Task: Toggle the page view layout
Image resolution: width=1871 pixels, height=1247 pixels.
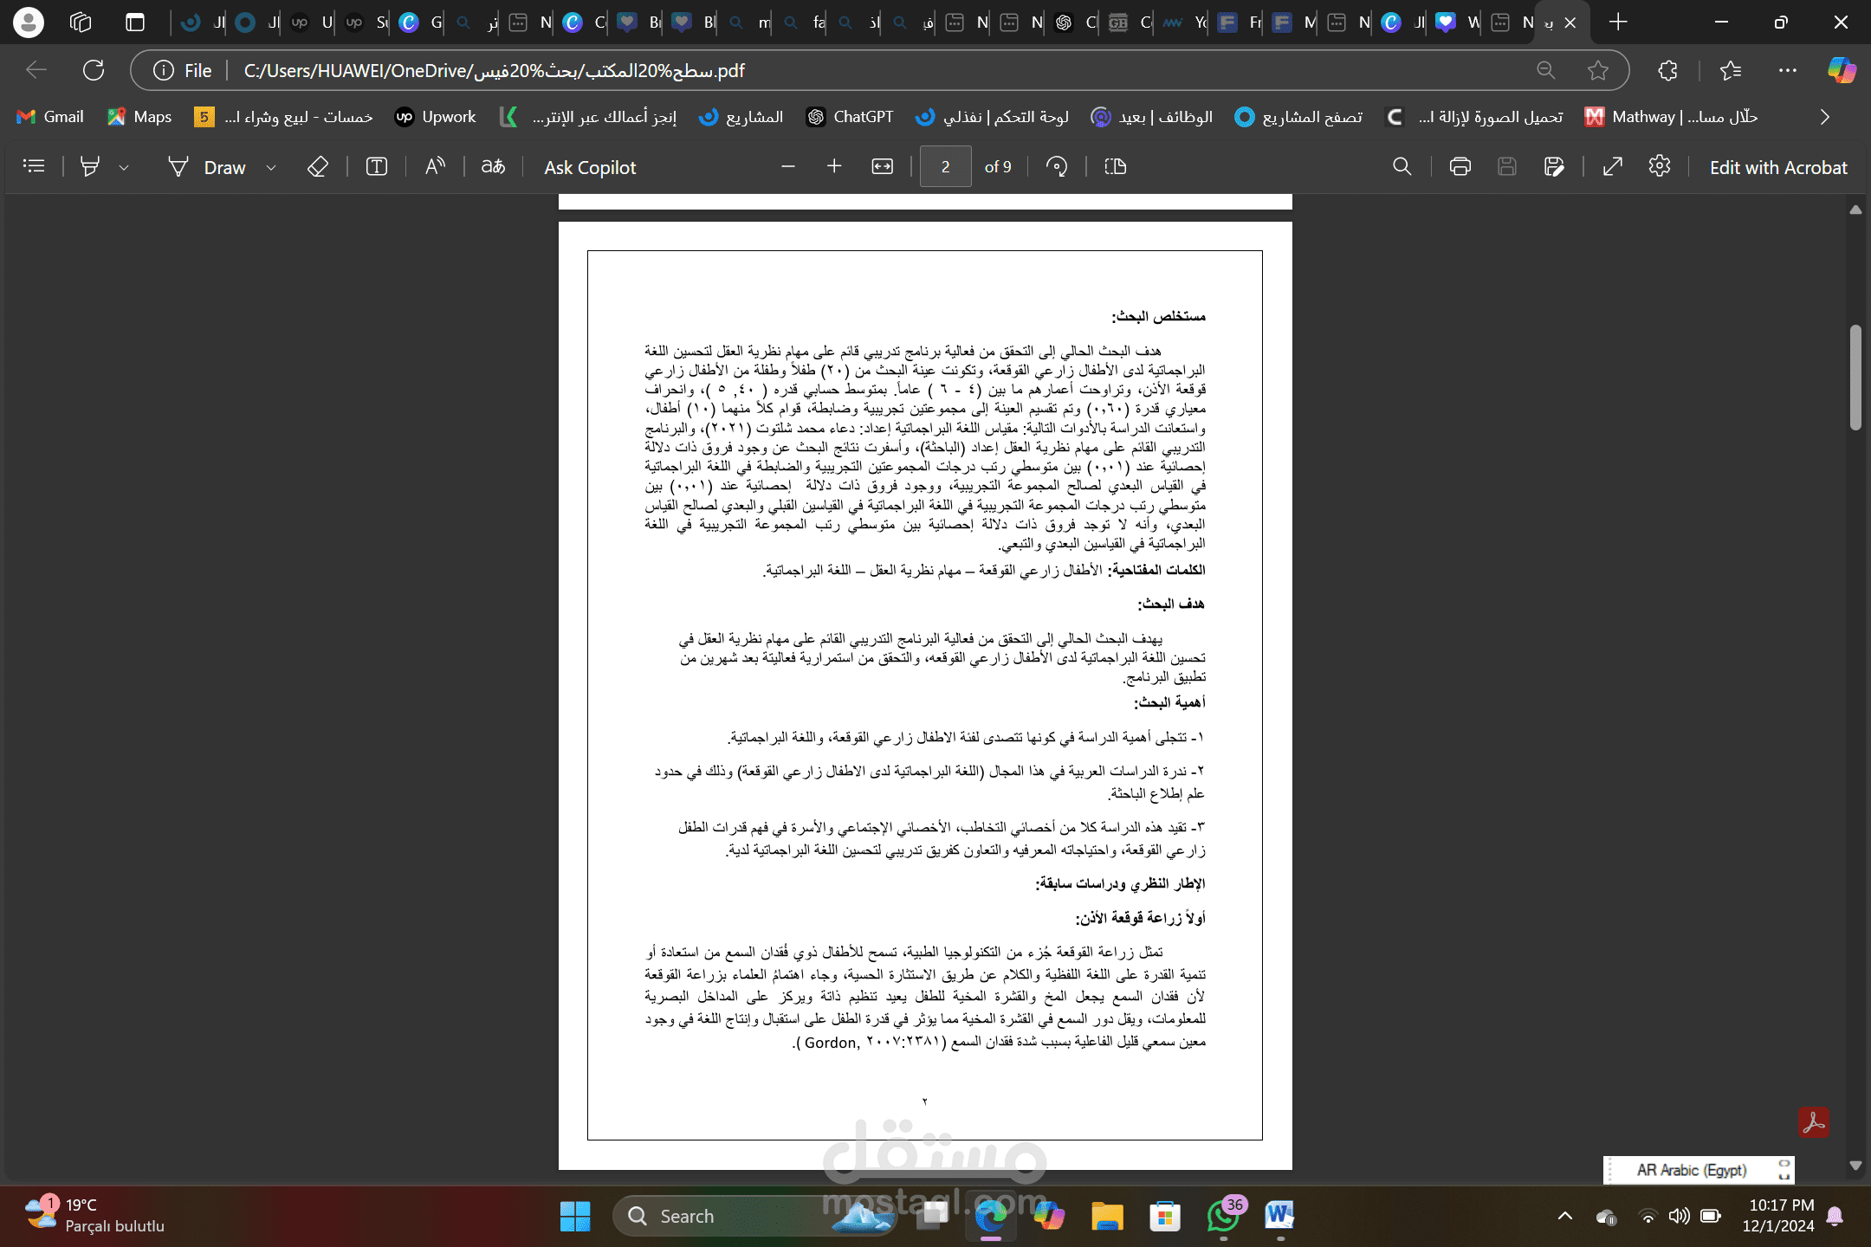Action: click(1116, 166)
